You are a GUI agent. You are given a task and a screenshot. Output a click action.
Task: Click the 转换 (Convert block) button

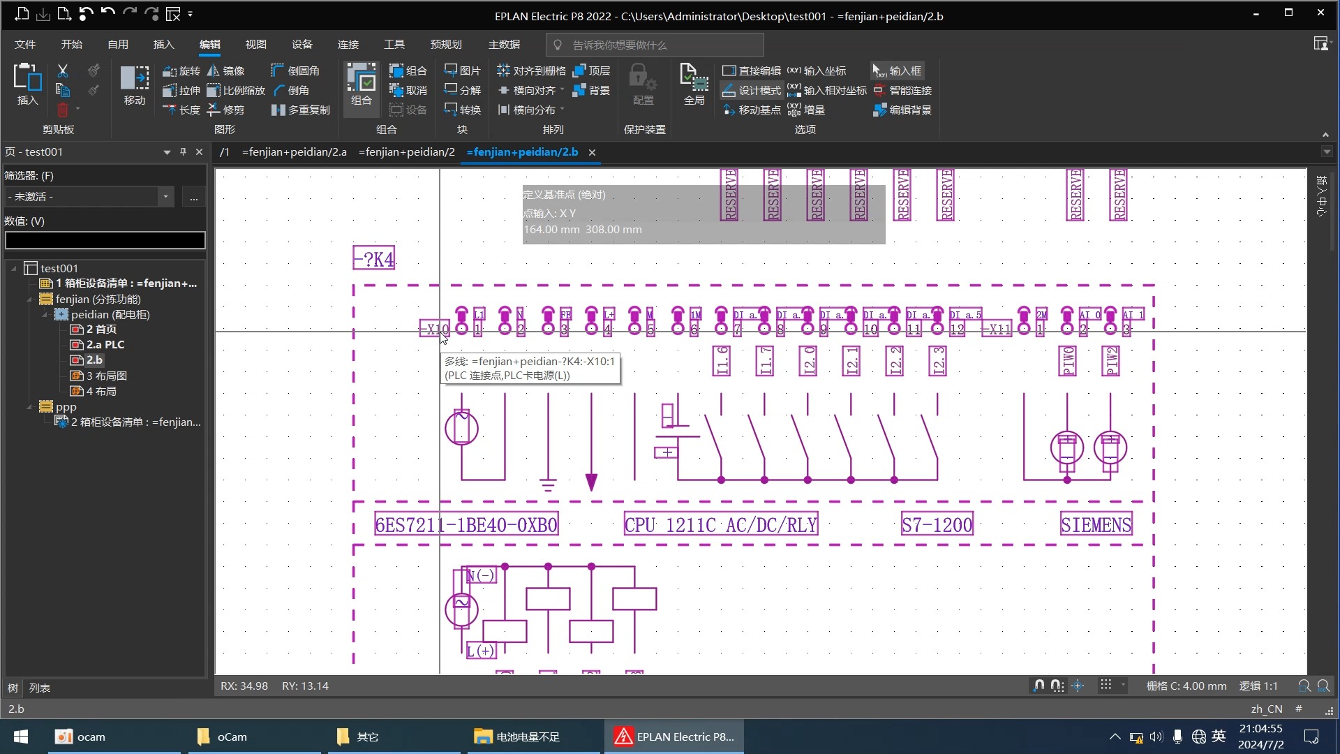463,110
